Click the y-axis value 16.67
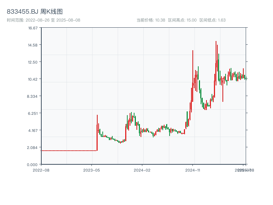This screenshot has height=205, width=273. (33, 28)
